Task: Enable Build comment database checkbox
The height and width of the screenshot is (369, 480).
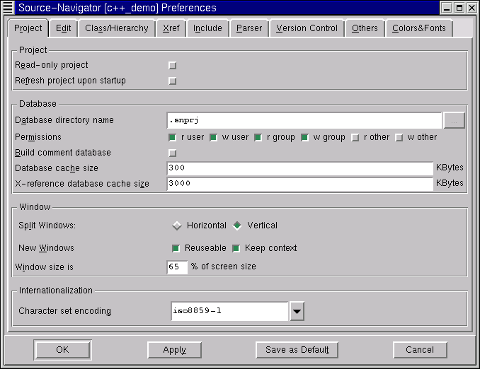Action: click(x=173, y=153)
